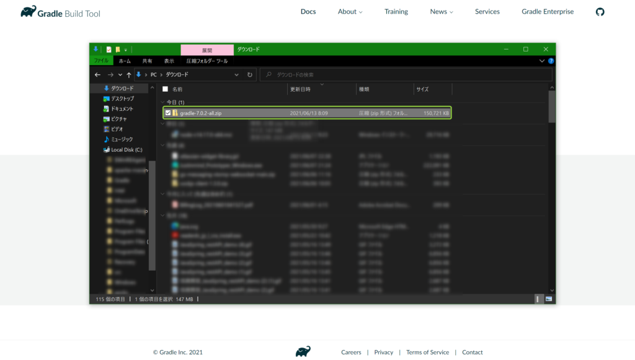Click the file list scroll down arrow
This screenshot has height=360, width=635.
(x=551, y=291)
